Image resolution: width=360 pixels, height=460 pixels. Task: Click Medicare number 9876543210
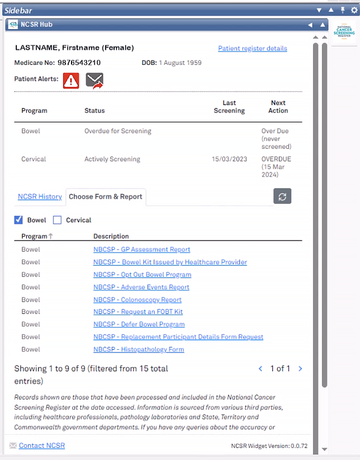pos(79,63)
